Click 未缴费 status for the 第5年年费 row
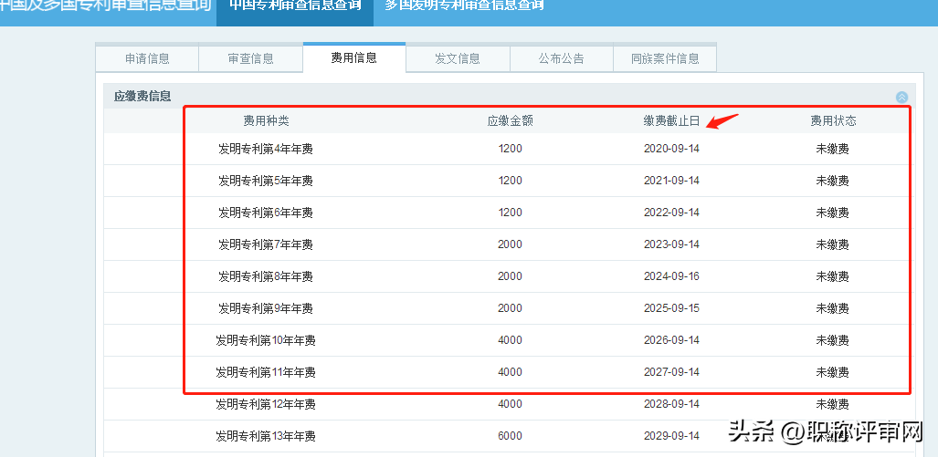This screenshot has width=938, height=457. coord(832,181)
